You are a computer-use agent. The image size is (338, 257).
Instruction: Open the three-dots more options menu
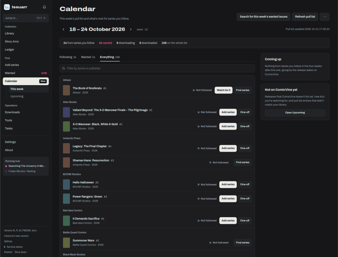(x=324, y=17)
